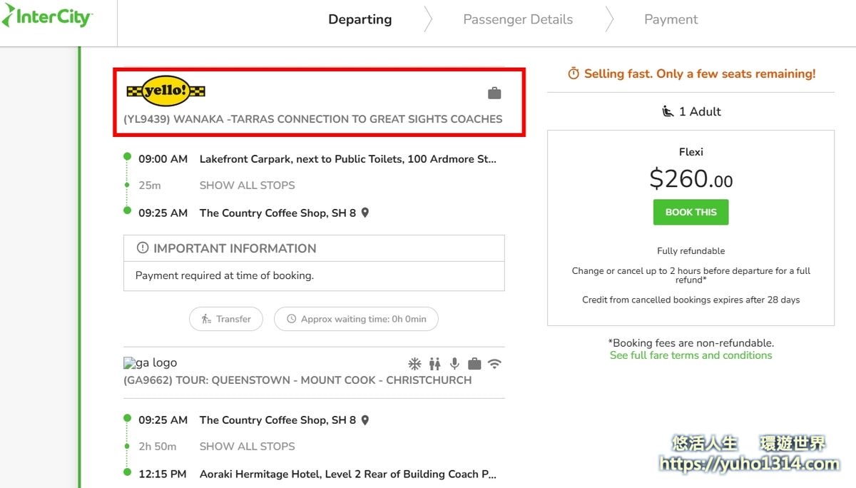Click the InterCity logo
This screenshot has height=488, width=856.
(x=47, y=16)
